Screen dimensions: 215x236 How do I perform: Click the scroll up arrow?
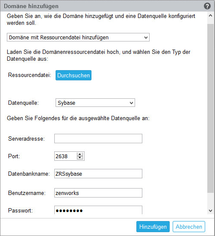(x=210, y=15)
